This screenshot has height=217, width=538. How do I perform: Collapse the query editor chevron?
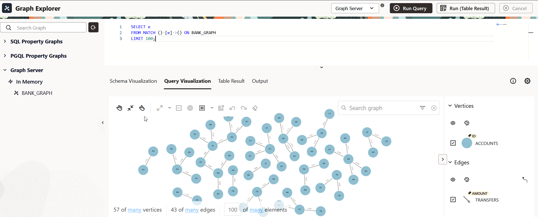[322, 68]
